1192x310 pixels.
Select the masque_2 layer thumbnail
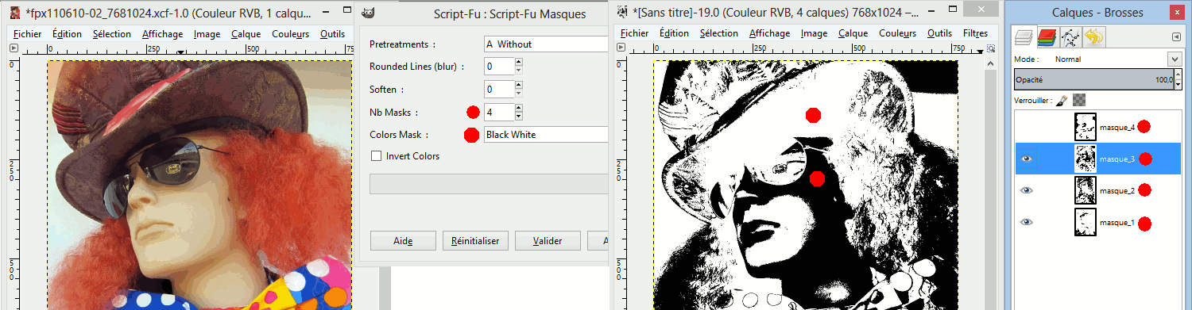[x=1085, y=190]
